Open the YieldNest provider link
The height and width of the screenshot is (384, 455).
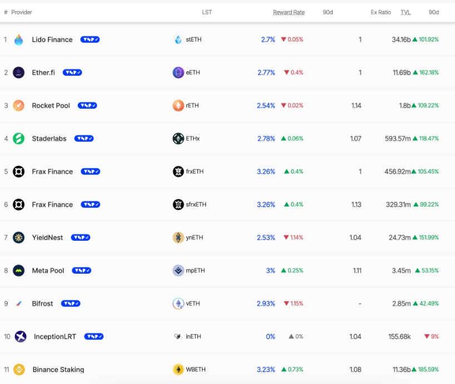point(47,237)
